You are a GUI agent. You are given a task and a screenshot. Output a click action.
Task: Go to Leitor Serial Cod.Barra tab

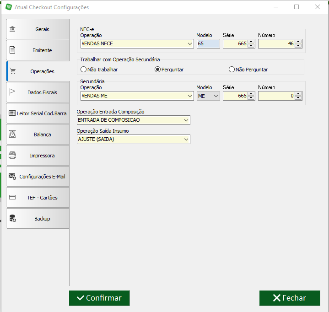tap(38, 113)
